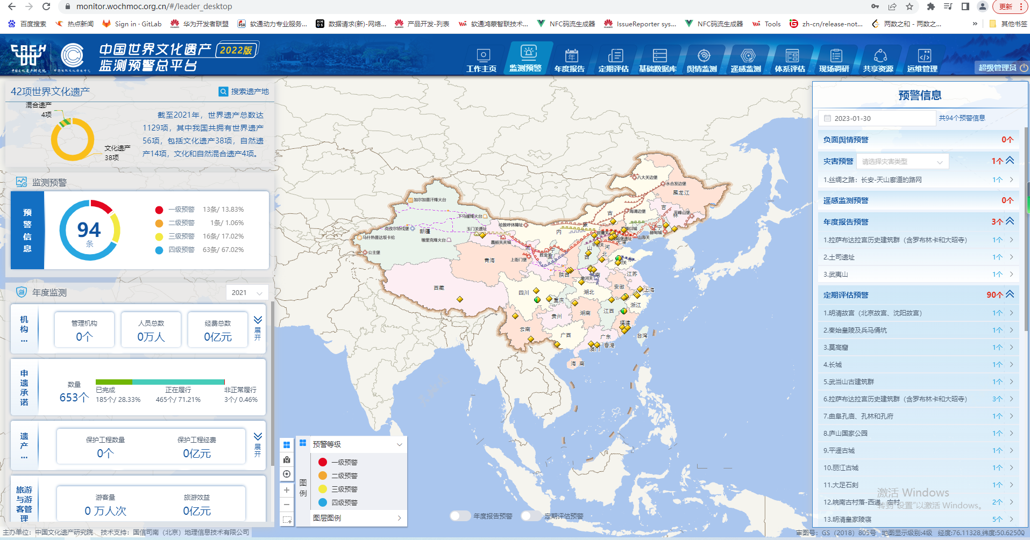Click the browser reload icon
1030x540 pixels.
point(46,6)
